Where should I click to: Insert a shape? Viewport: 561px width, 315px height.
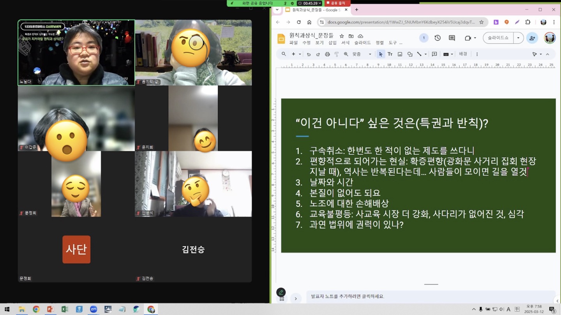pos(410,54)
